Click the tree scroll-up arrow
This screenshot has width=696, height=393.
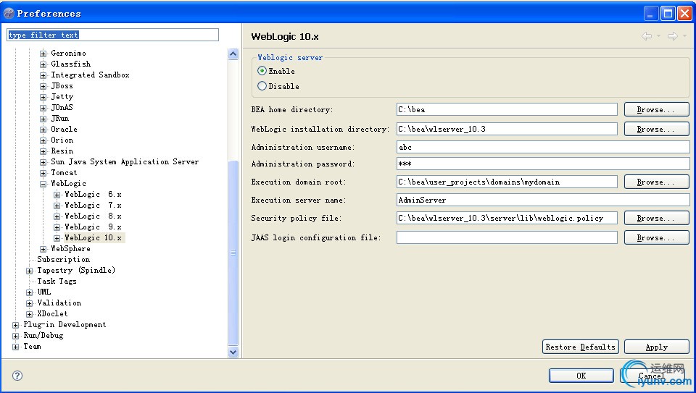tap(233, 54)
